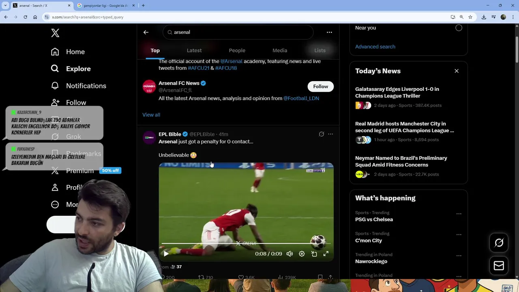Open the Advanced search link
The image size is (519, 292).
[x=375, y=47]
